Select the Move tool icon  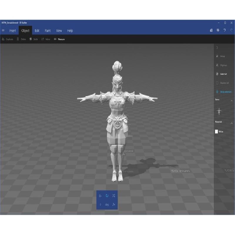point(100,196)
